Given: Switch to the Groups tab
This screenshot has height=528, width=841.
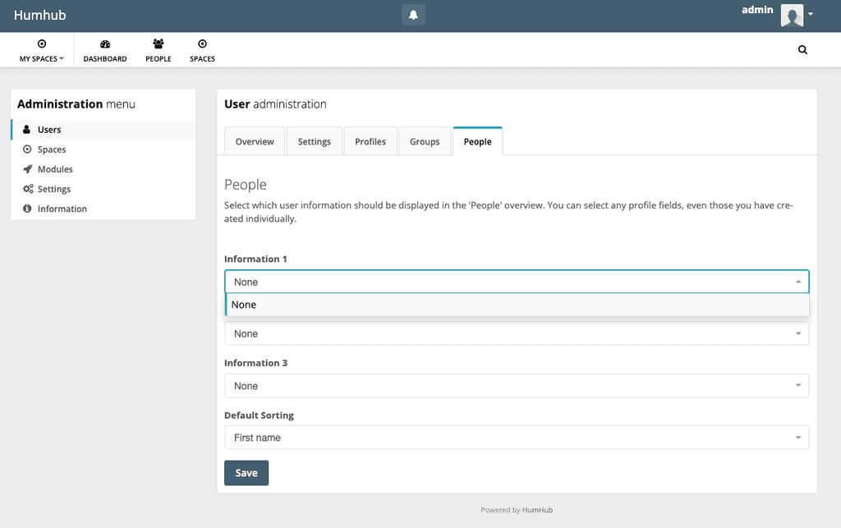Looking at the screenshot, I should [425, 141].
